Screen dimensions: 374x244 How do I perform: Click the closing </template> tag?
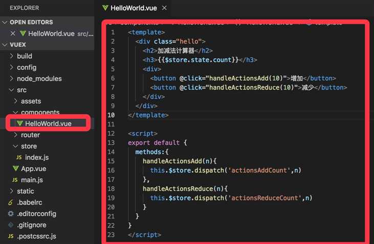pos(148,115)
